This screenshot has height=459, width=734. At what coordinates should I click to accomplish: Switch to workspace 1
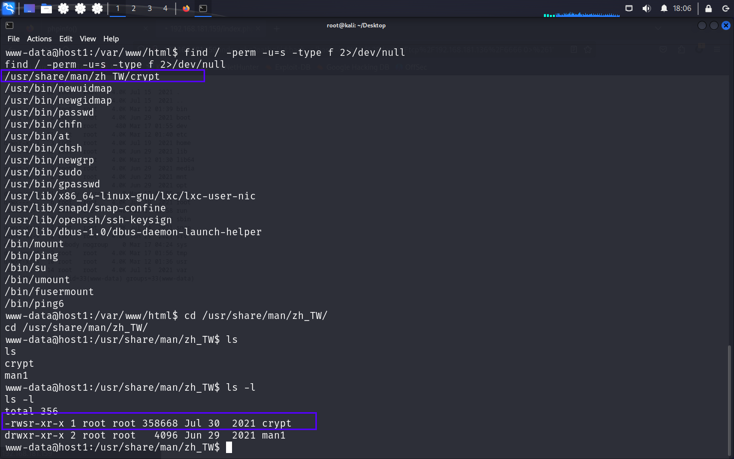pyautogui.click(x=118, y=8)
